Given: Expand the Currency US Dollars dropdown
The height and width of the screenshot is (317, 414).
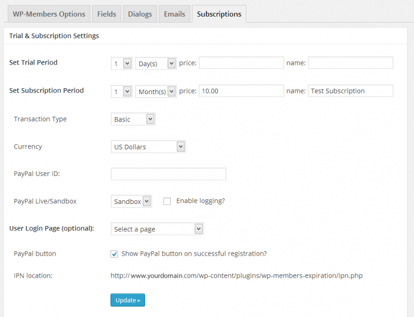Looking at the screenshot, I should [148, 146].
